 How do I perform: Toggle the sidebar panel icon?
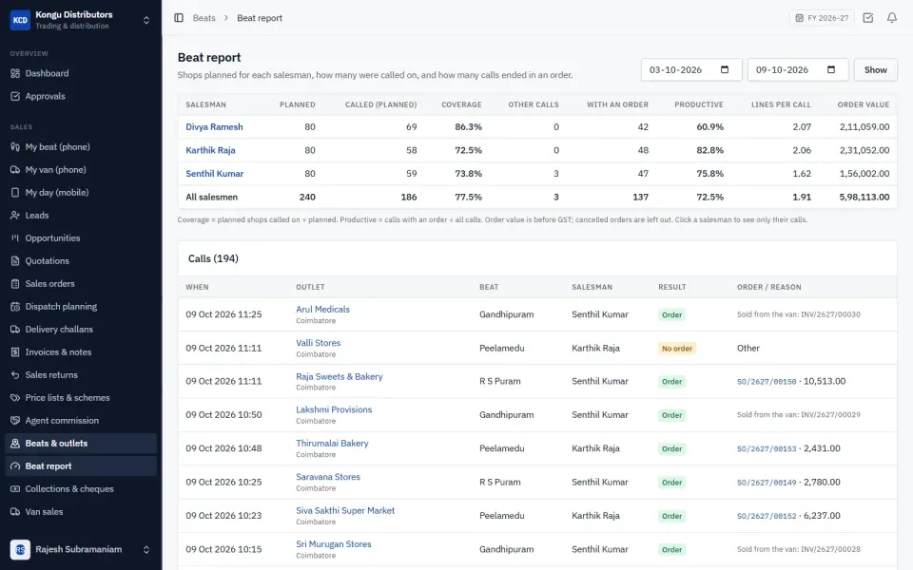click(179, 18)
